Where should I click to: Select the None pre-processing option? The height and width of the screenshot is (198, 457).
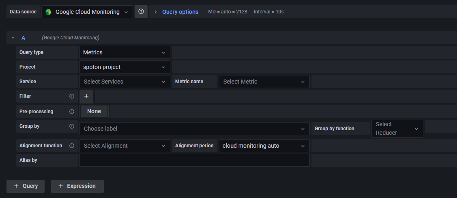[94, 112]
